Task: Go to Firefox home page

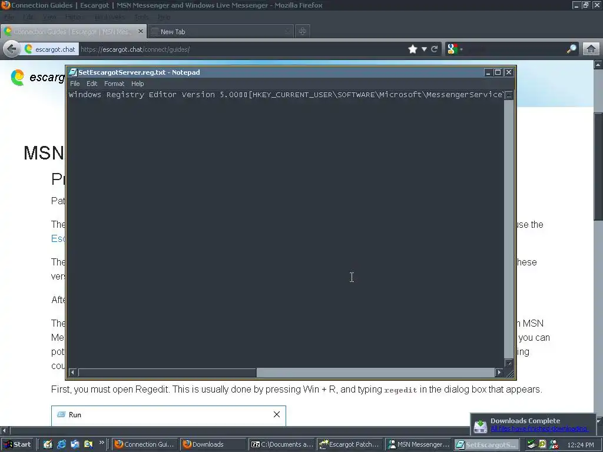Action: [591, 49]
